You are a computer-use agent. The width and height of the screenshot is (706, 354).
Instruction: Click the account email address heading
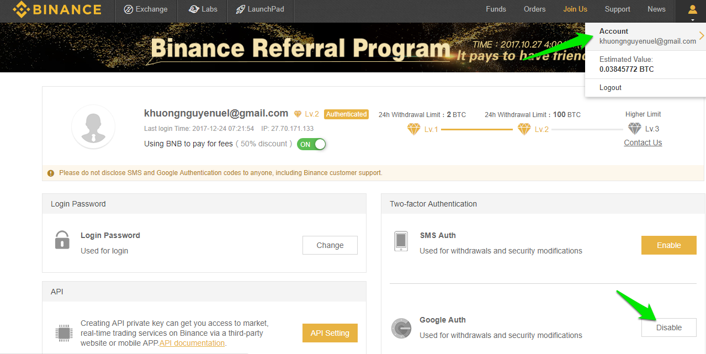(x=216, y=113)
